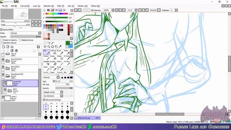The height and width of the screenshot is (130, 231).
Task: Open the Edit menu
Action: point(14,6)
